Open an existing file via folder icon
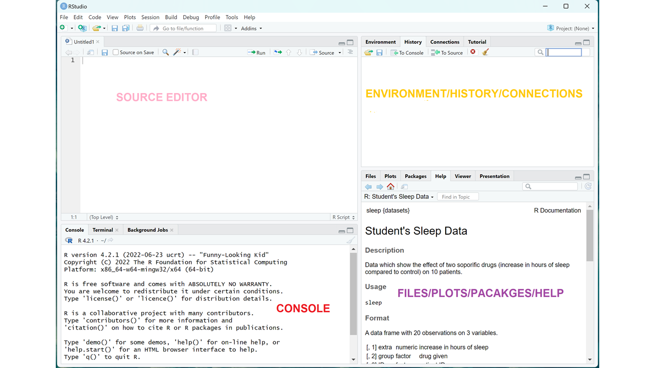Viewport: 655px width, 368px height. 96,28
